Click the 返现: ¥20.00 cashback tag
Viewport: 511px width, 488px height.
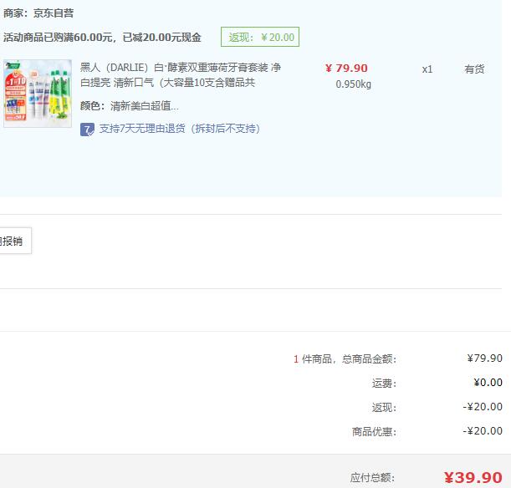[260, 37]
